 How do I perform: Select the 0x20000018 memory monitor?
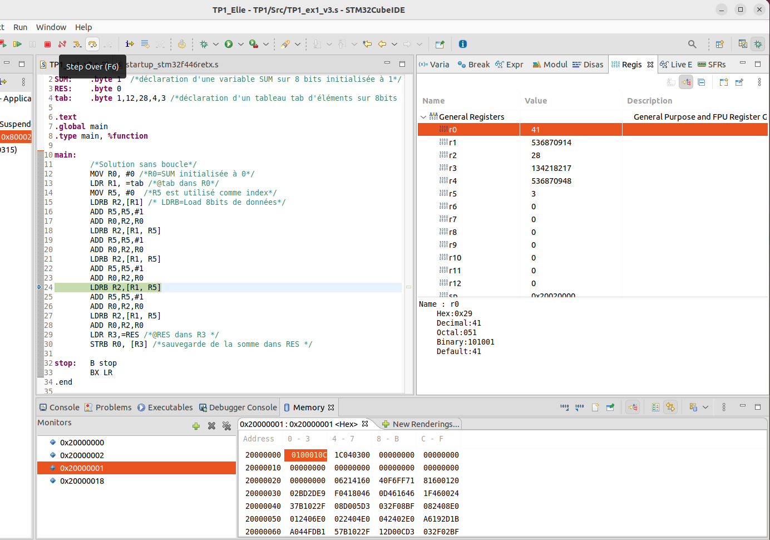click(82, 481)
